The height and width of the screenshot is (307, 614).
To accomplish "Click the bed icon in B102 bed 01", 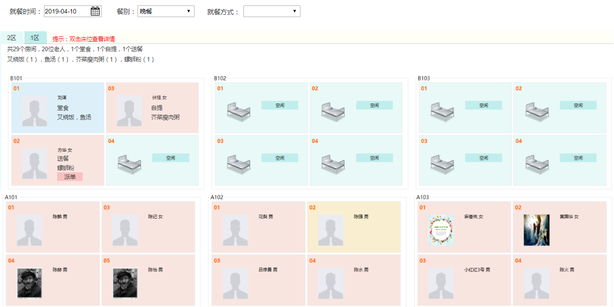I will click(x=239, y=112).
